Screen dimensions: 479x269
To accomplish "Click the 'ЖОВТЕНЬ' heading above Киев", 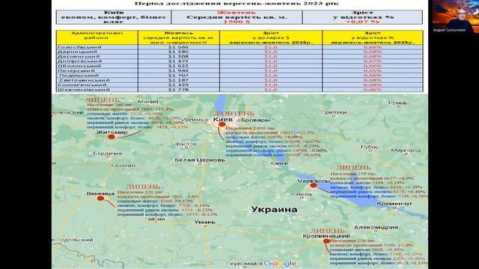I will click(234, 114).
